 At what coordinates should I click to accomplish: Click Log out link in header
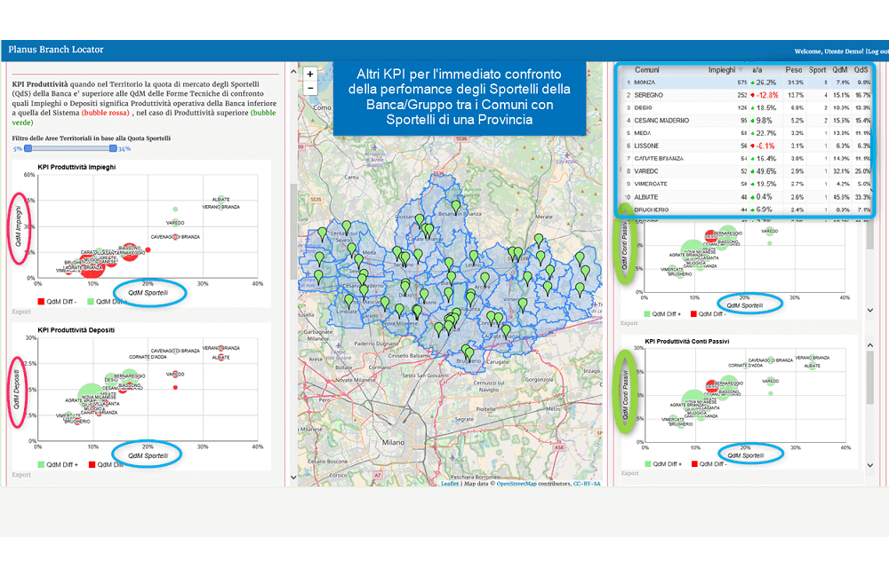877,51
